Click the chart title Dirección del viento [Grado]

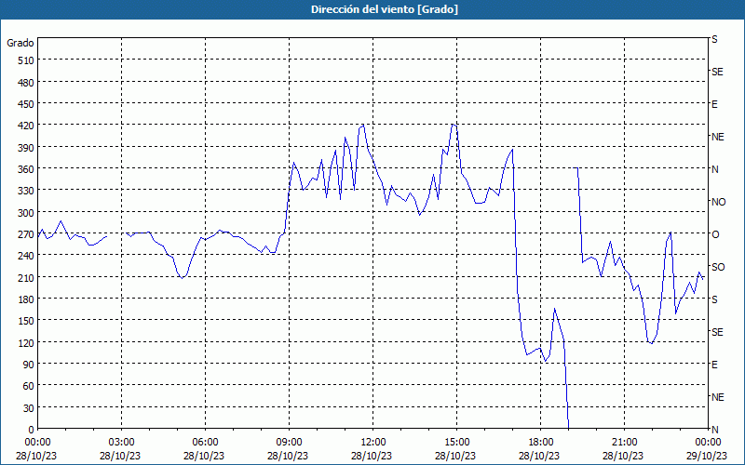tap(385, 9)
